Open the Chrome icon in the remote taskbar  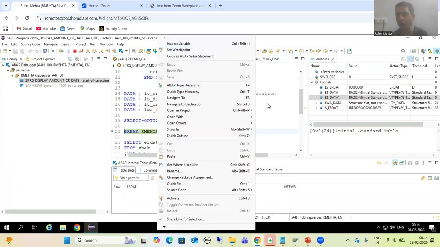tap(77, 227)
